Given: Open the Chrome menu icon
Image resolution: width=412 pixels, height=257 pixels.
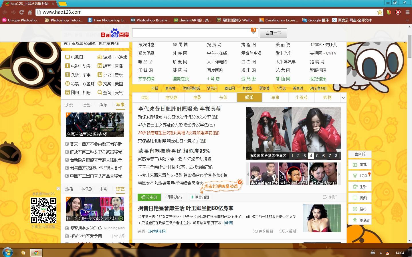Looking at the screenshot, I should (x=407, y=12).
